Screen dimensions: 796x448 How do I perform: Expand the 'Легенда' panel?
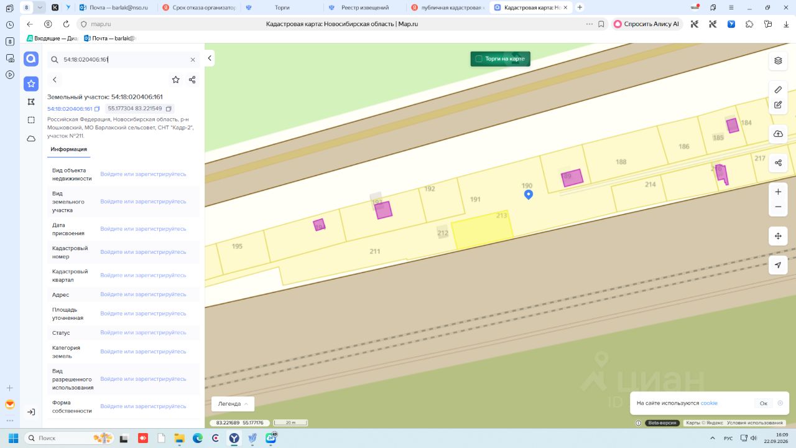[x=233, y=404]
